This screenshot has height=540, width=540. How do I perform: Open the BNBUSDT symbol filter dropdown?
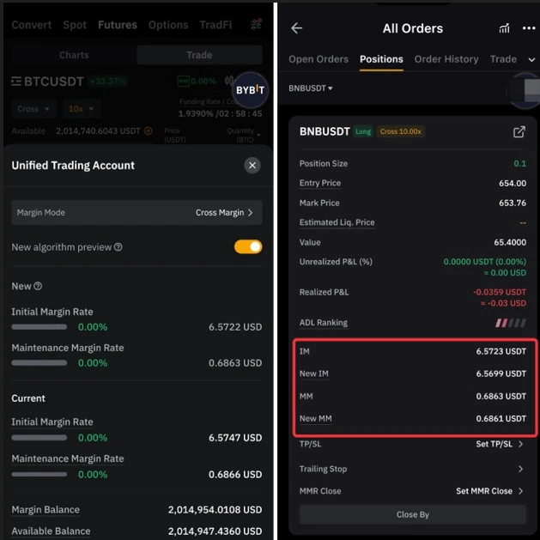[x=311, y=88]
